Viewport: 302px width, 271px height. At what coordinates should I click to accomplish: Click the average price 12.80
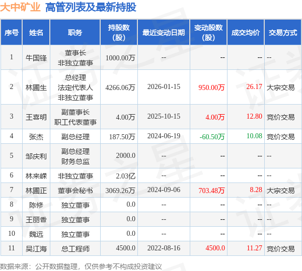254,116
